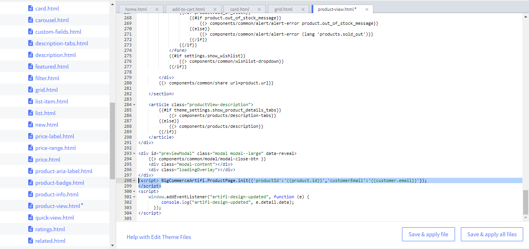This screenshot has width=529, height=249.
Task: Click line 280 share url code
Action: (216, 83)
